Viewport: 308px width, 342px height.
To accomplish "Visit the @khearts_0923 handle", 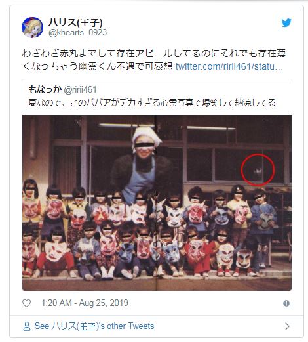I will tap(77, 33).
